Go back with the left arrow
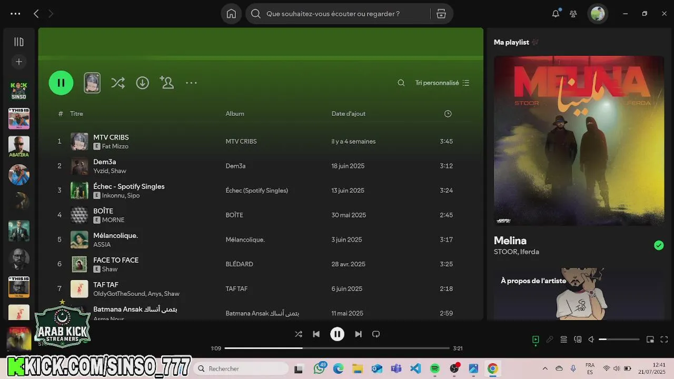 coord(36,14)
